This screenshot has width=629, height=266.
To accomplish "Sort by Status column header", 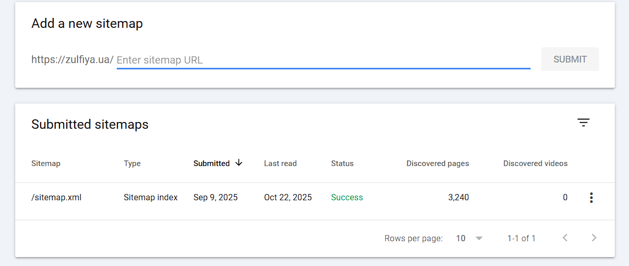I will pyautogui.click(x=342, y=163).
